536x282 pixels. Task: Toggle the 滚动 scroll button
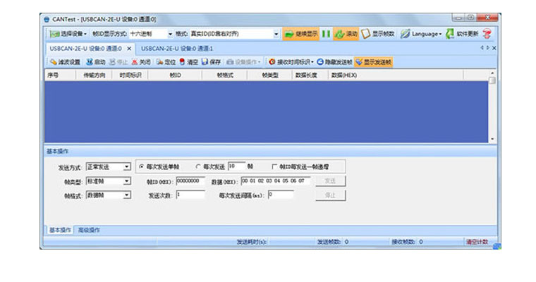[x=346, y=34]
